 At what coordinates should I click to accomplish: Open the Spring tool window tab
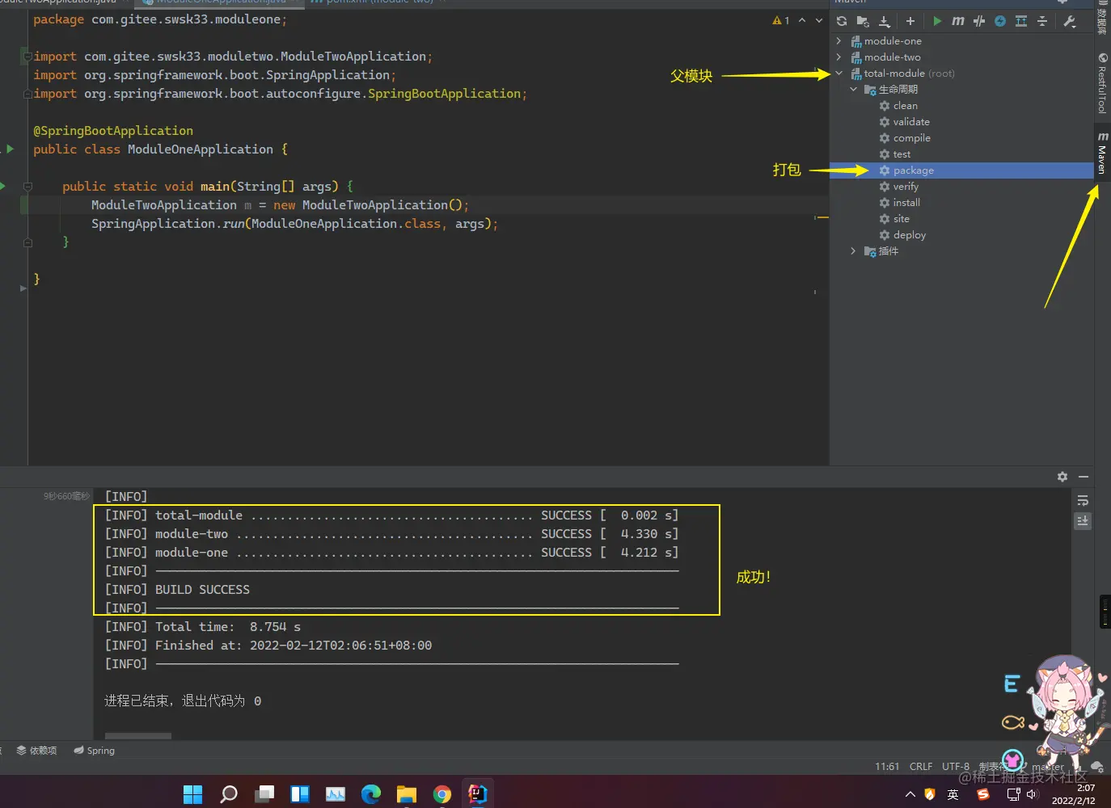click(94, 751)
